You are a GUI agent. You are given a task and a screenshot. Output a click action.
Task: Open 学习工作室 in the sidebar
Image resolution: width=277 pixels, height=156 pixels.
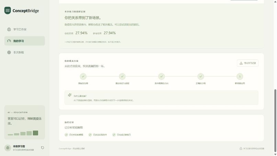24,29
